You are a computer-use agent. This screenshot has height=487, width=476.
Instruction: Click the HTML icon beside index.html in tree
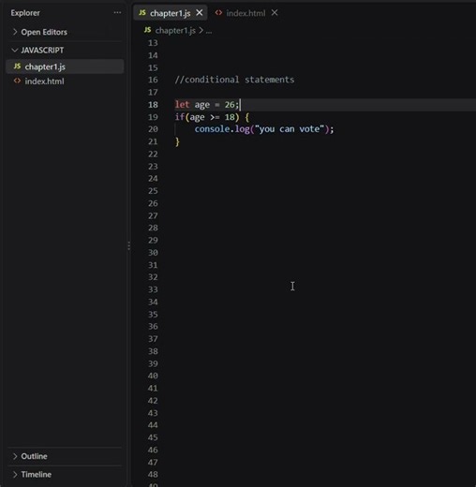17,81
